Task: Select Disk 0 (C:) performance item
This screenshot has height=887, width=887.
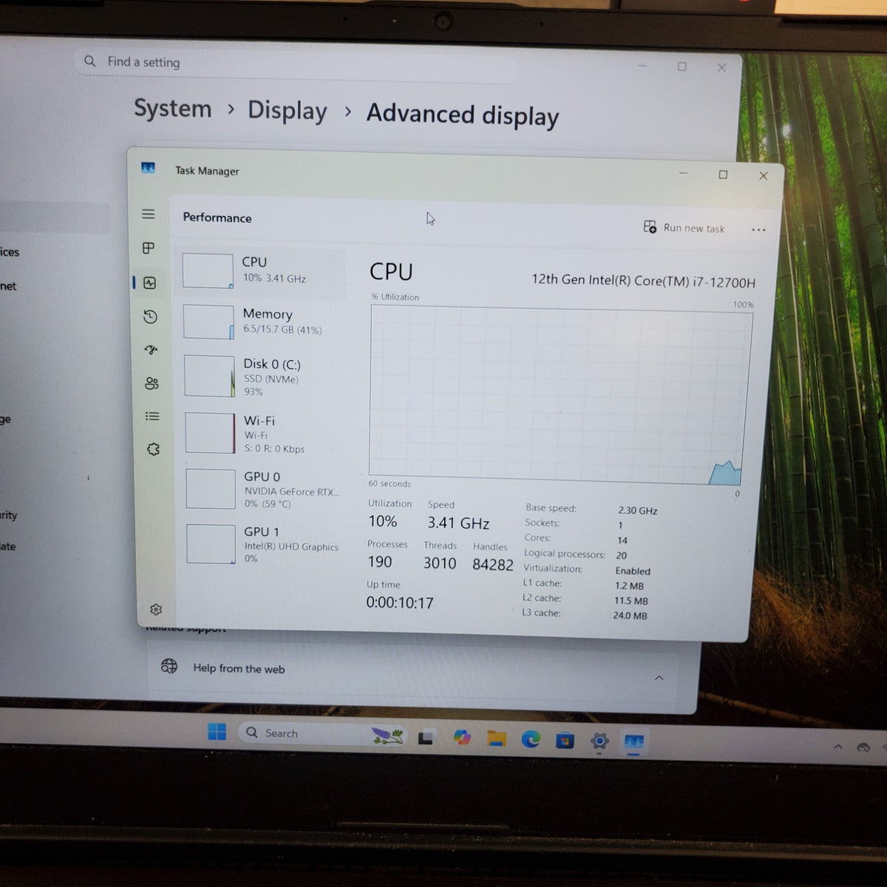Action: coord(264,376)
